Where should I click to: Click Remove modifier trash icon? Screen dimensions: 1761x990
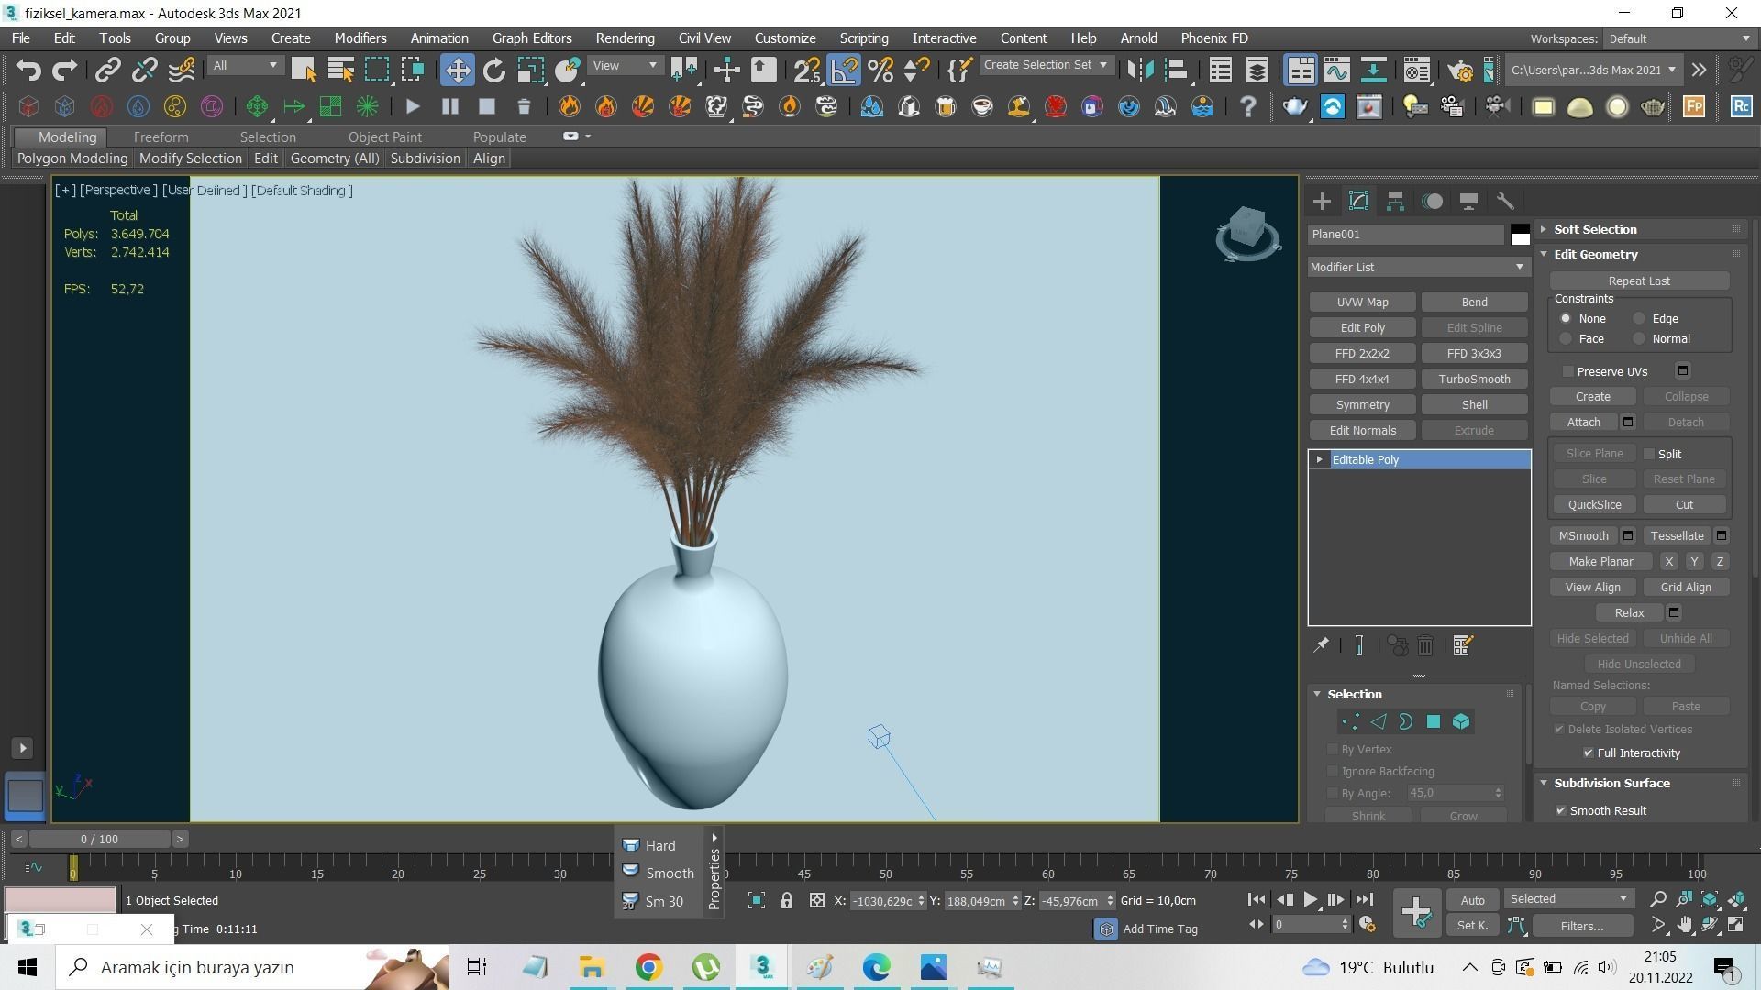point(1425,645)
